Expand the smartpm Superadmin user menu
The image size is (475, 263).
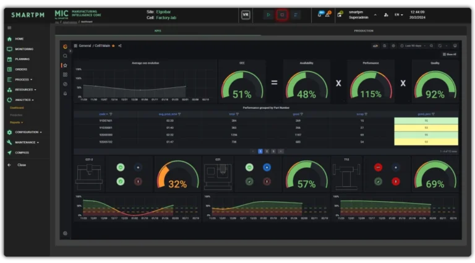362,15
